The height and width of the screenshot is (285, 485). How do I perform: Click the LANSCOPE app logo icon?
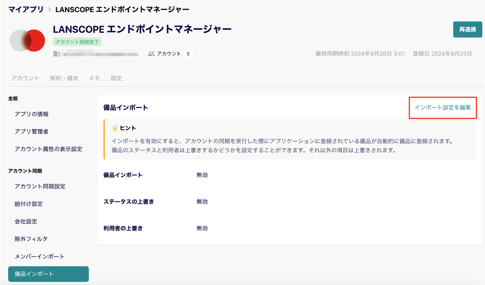(x=27, y=41)
